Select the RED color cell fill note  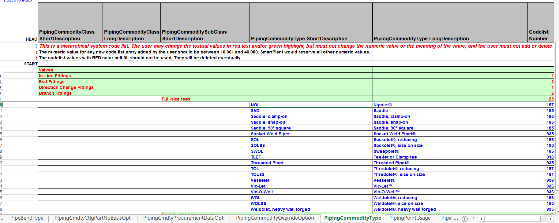click(140, 58)
